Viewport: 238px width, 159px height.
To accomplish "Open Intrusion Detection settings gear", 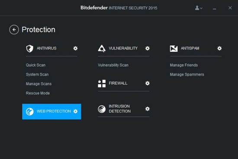I will (148, 109).
